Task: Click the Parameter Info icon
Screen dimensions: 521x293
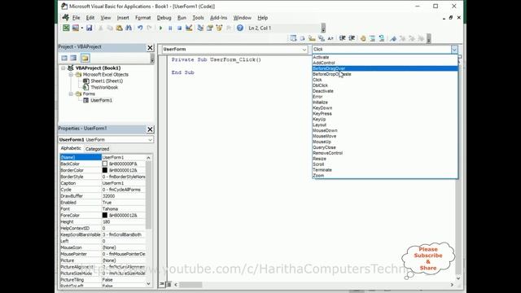Action: [x=321, y=38]
